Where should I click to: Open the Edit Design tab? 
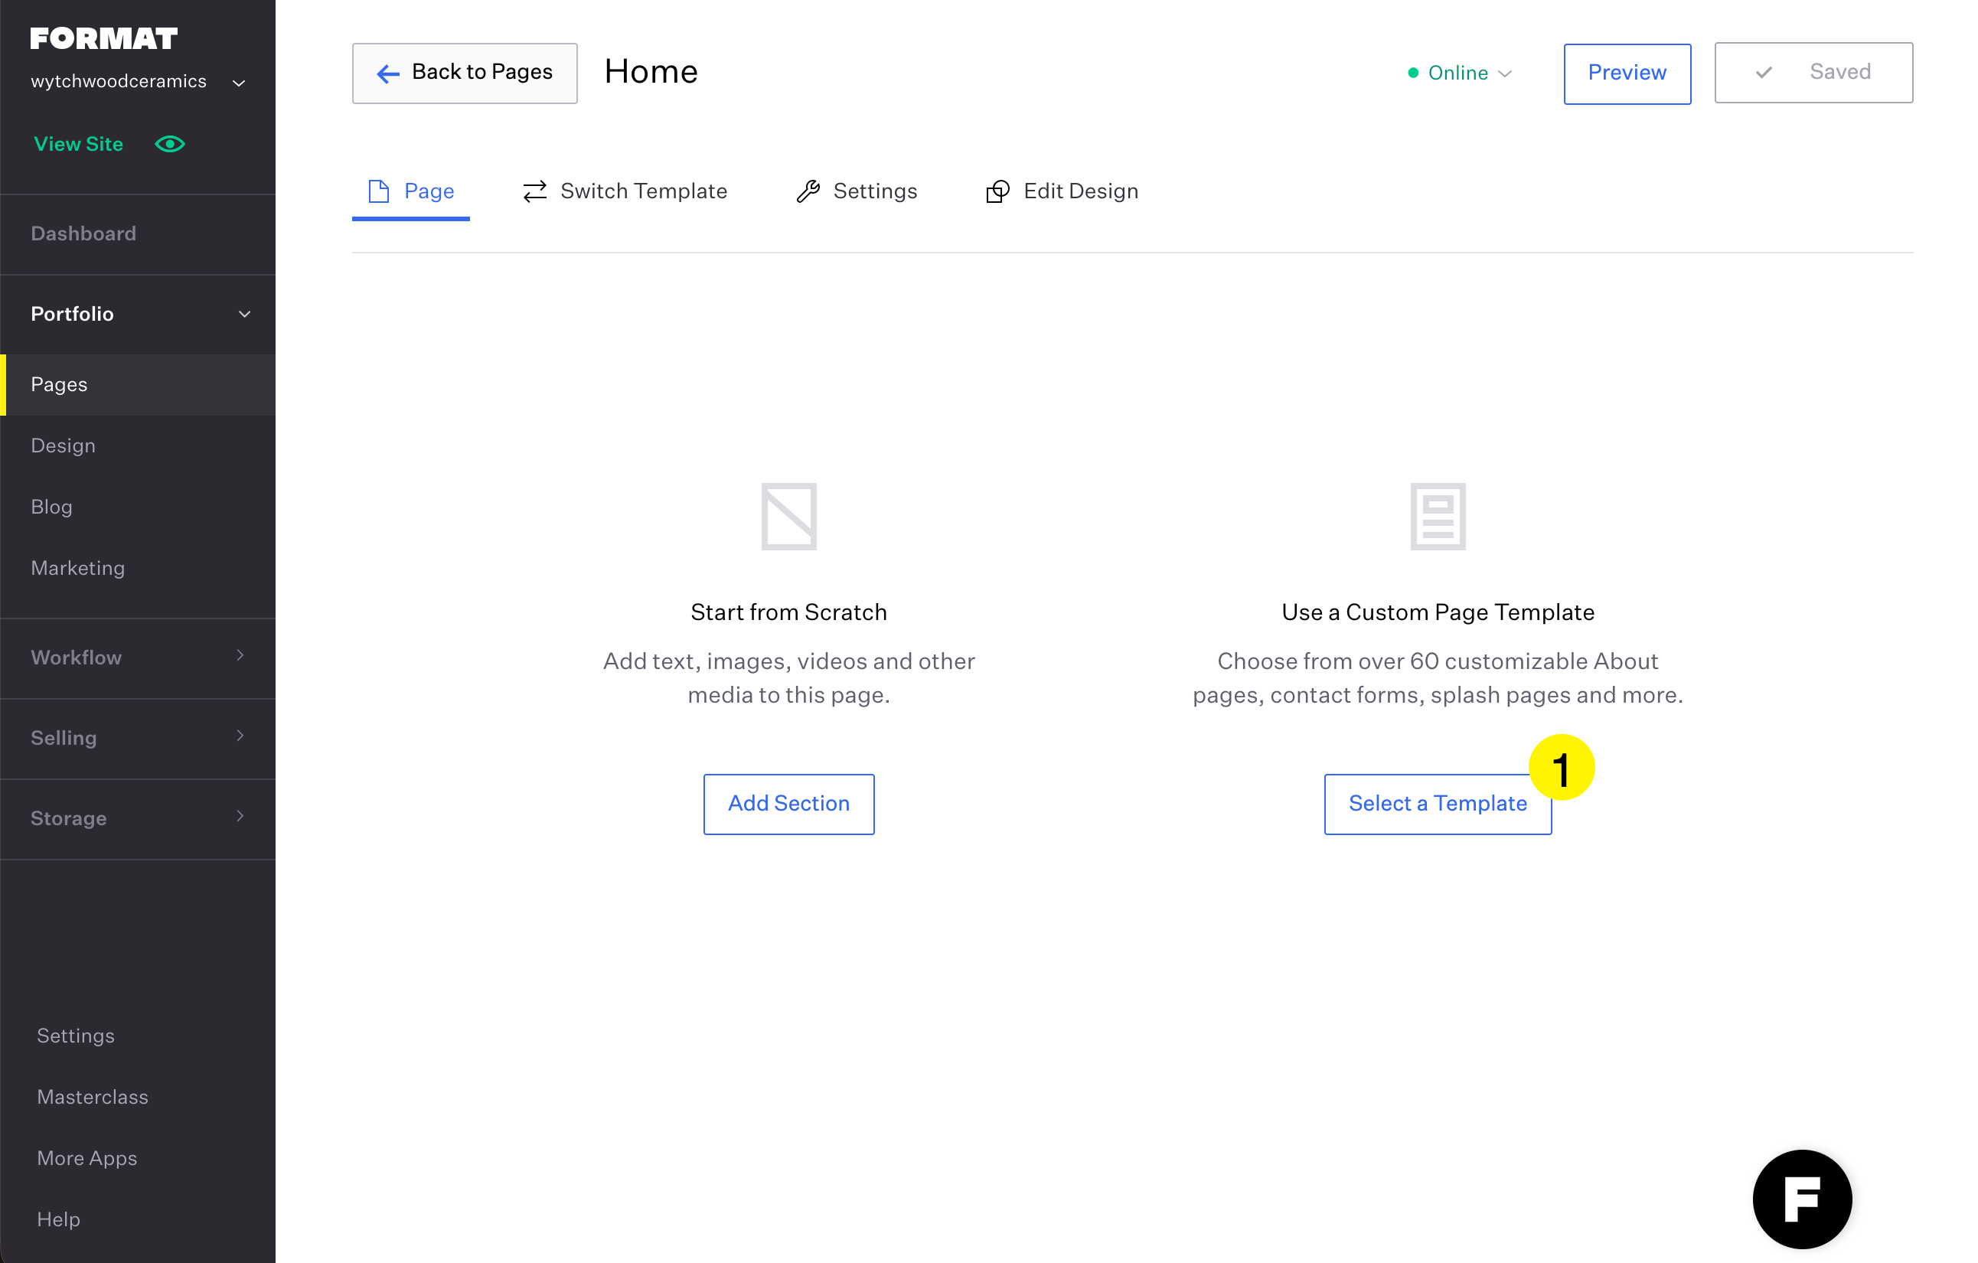1062,191
